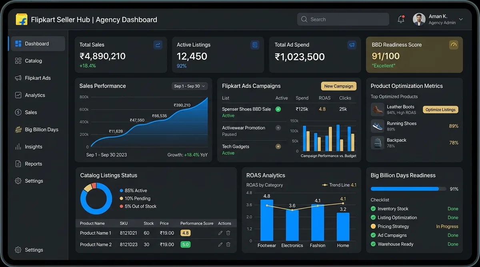Click the 91/100 readiness score value
The height and width of the screenshot is (267, 480).
[386, 56]
